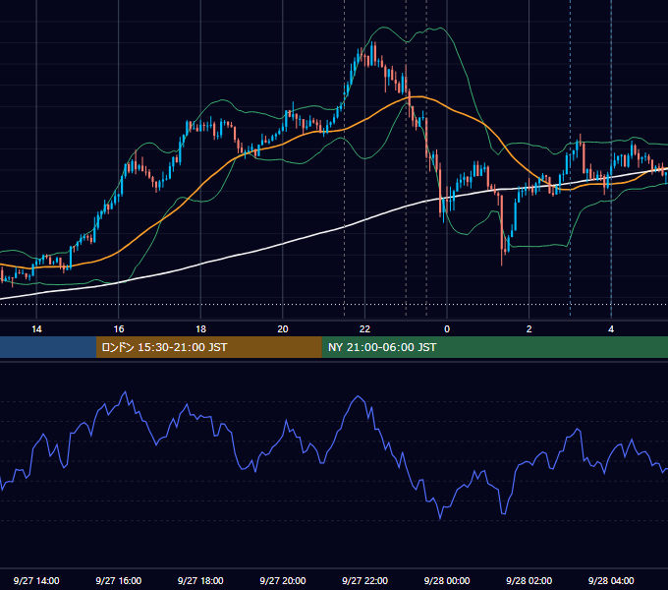Click the 2 hour label on price chart axis
This screenshot has width=668, height=590.
point(529,329)
